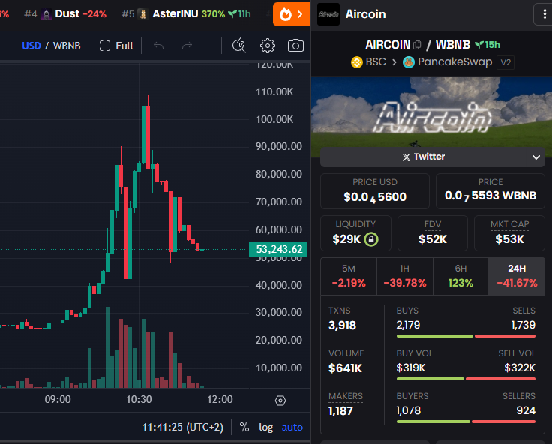Screen dimensions: 552x444
Task: Click the quick trade lightning icon
Action: pyautogui.click(x=239, y=46)
